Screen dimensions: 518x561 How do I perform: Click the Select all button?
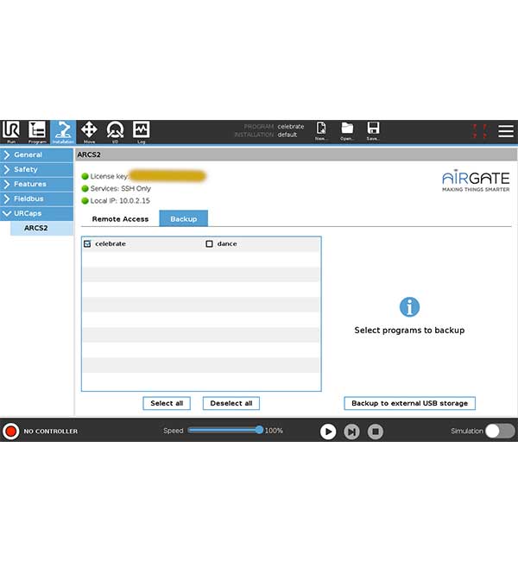(x=167, y=403)
